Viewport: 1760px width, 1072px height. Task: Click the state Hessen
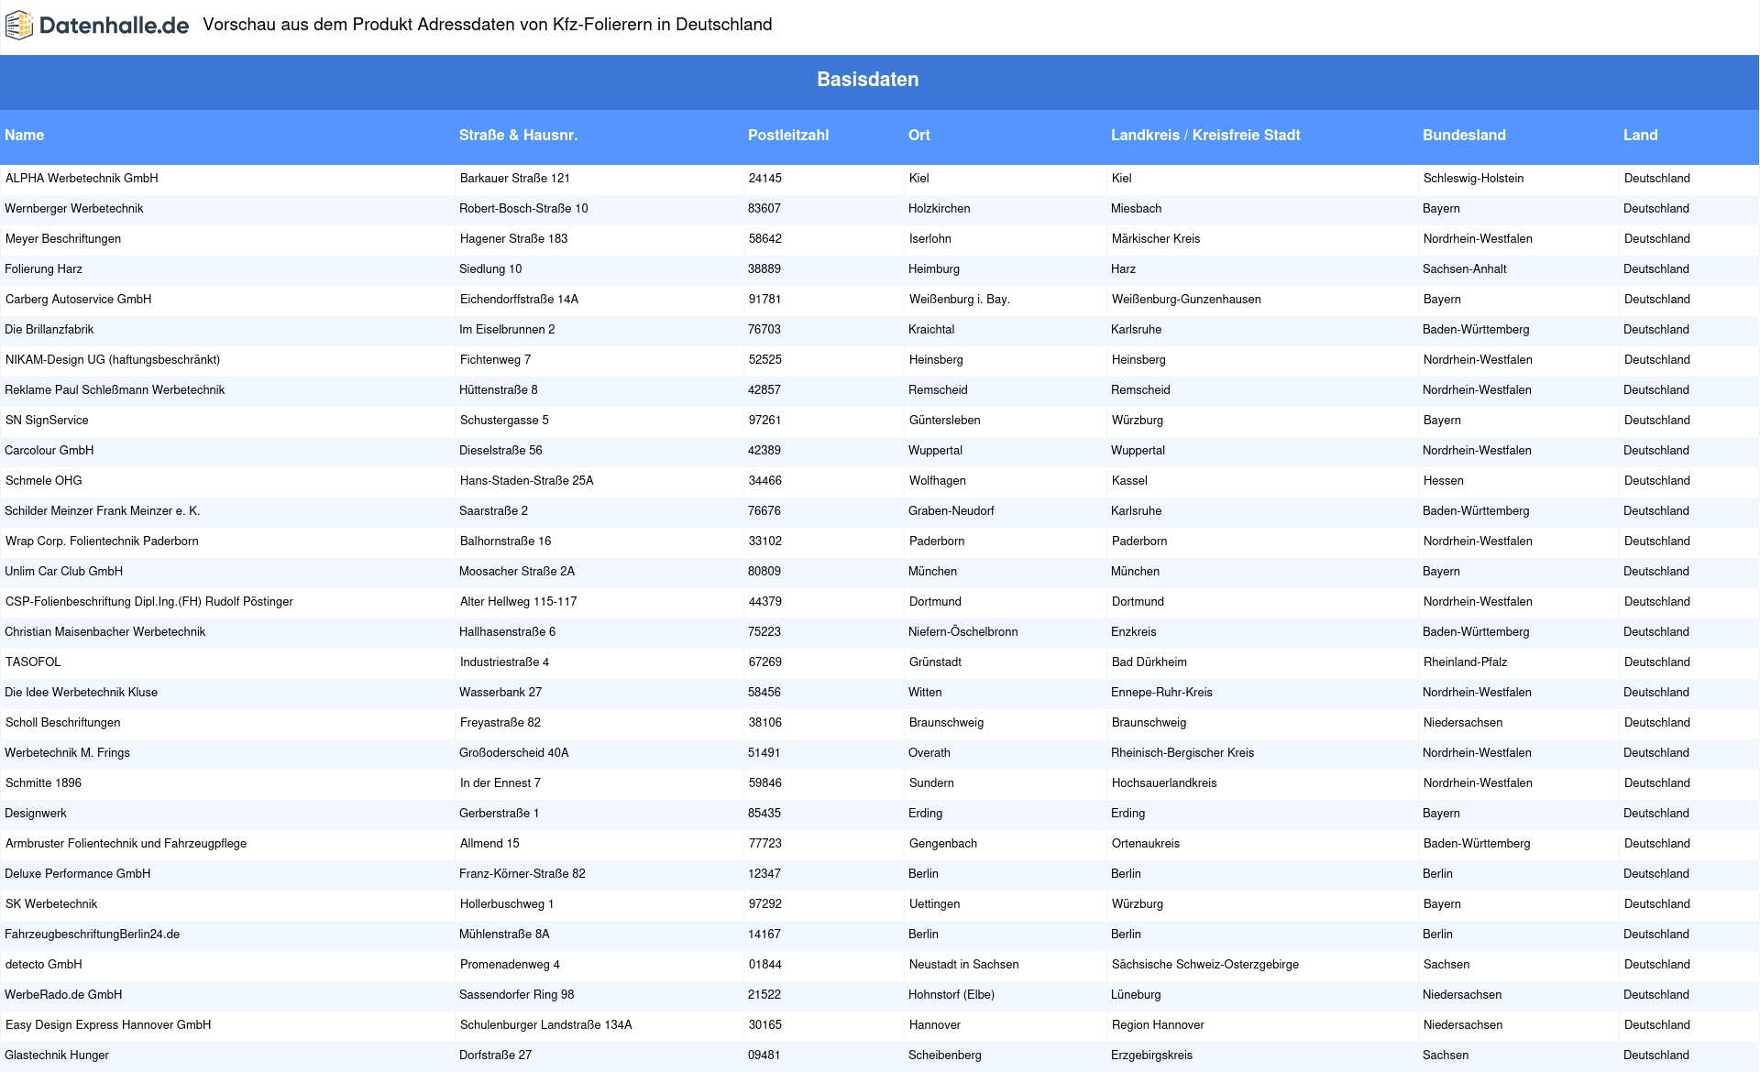click(1444, 481)
